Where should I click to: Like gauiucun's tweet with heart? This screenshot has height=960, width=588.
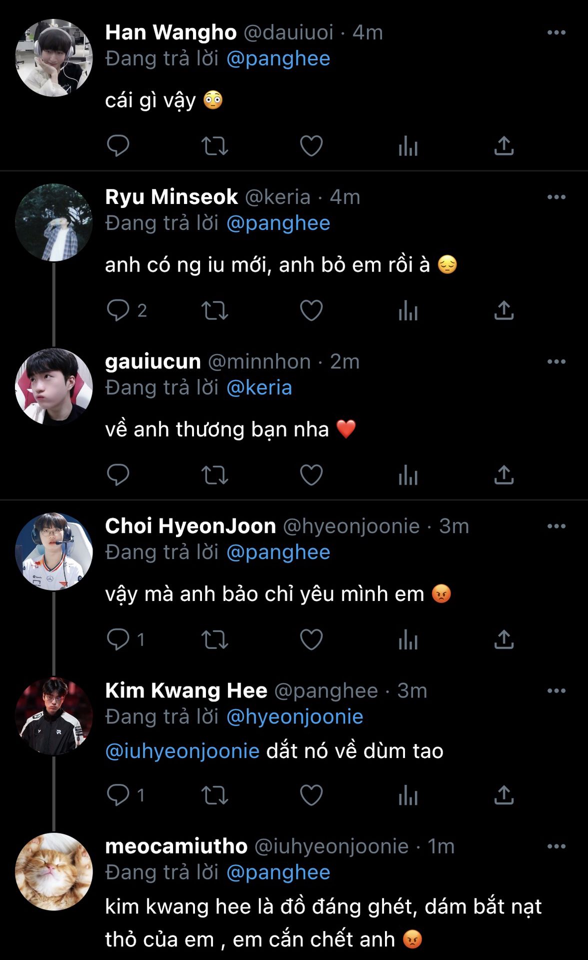[311, 475]
